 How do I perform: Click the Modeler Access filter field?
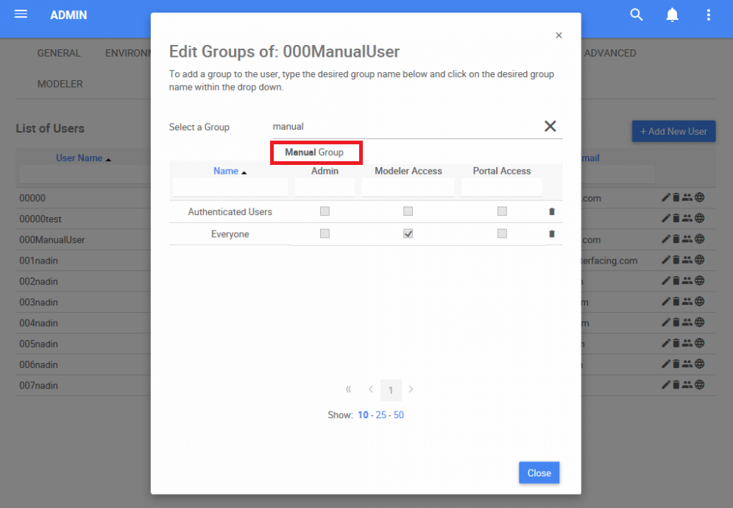pos(408,188)
